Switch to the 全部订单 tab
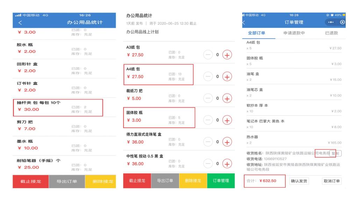The height and width of the screenshot is (201, 358). [x=256, y=33]
